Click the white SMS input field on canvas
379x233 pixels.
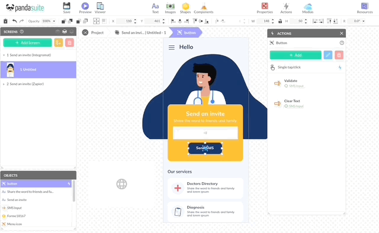click(x=205, y=133)
